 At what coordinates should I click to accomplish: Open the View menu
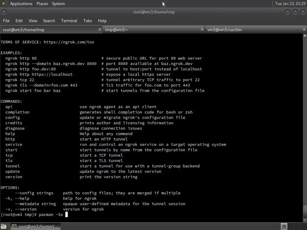click(33, 21)
